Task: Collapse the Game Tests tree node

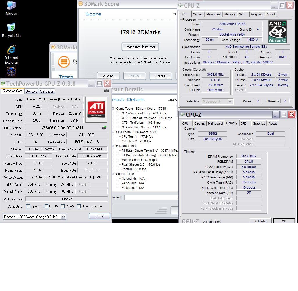Action: (113, 109)
